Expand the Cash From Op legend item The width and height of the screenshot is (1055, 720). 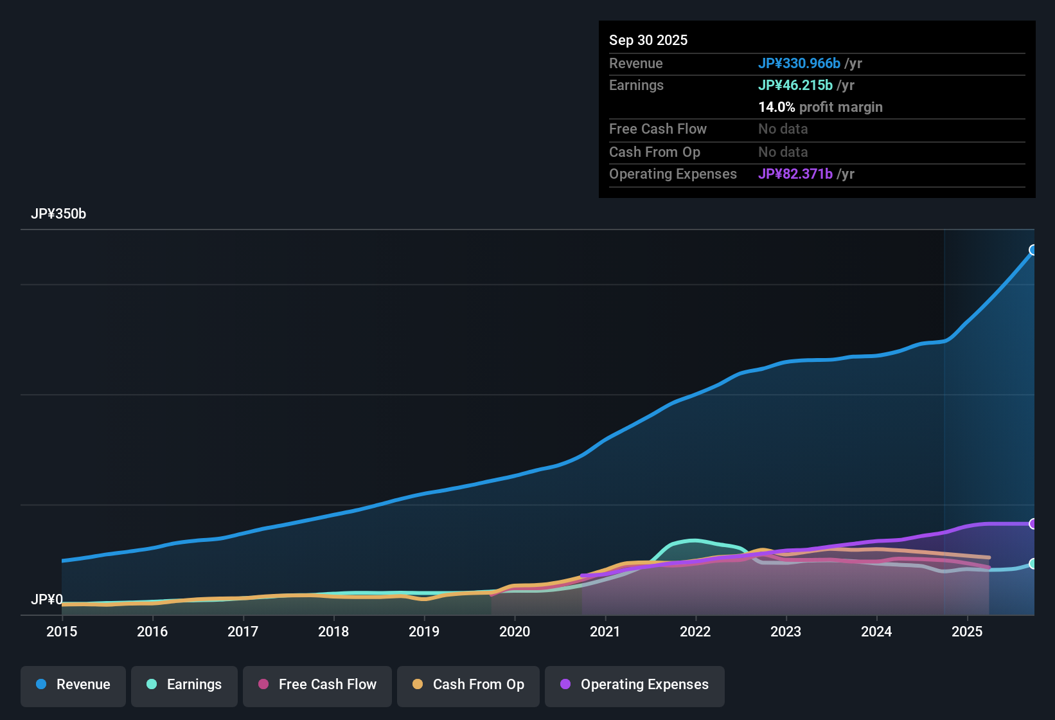468,685
